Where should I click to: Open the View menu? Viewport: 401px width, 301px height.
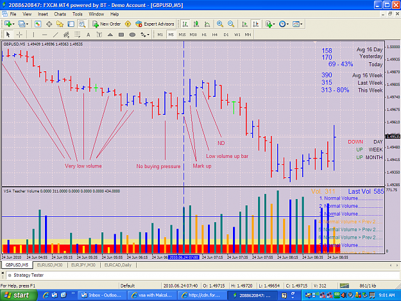(x=27, y=14)
